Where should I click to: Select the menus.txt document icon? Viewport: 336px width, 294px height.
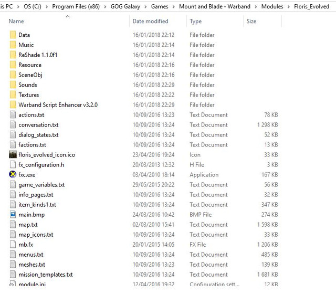pyautogui.click(x=13, y=255)
